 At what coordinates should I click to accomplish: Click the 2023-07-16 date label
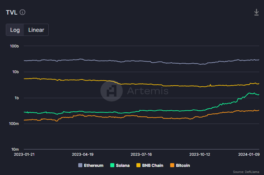141,154
